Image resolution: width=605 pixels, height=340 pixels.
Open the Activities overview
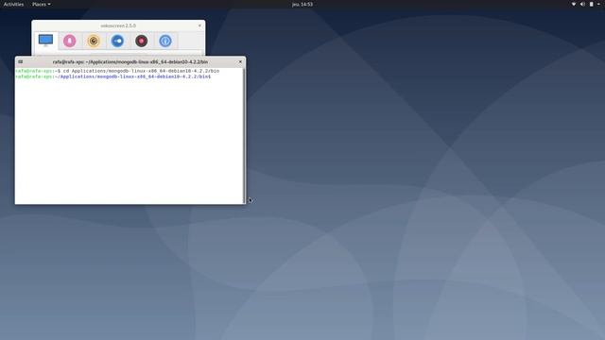pyautogui.click(x=13, y=4)
